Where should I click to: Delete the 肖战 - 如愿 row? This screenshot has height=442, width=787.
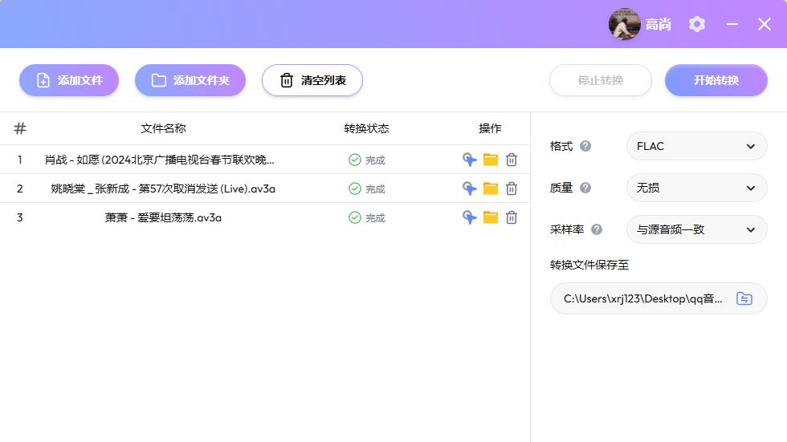click(512, 160)
